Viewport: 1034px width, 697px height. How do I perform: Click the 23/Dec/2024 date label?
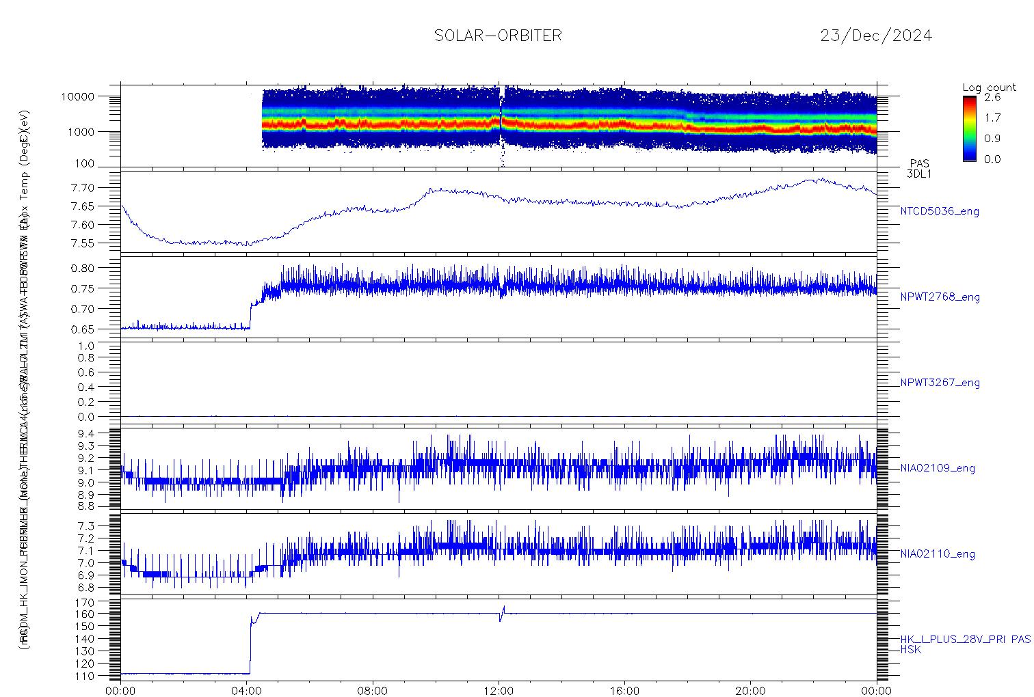876,36
